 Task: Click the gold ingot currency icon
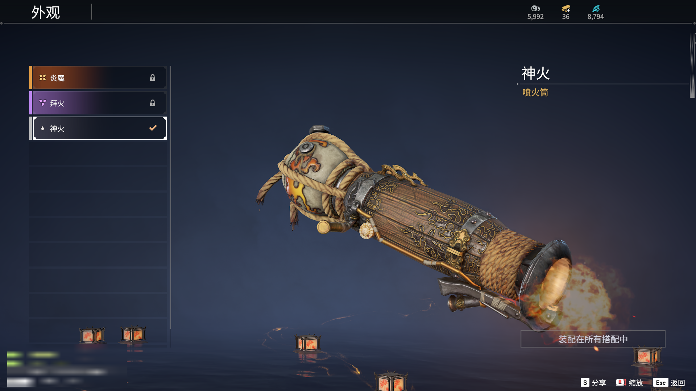[x=566, y=8]
